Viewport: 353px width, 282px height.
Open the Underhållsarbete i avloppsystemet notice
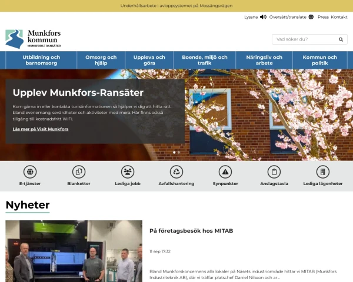(x=176, y=5)
